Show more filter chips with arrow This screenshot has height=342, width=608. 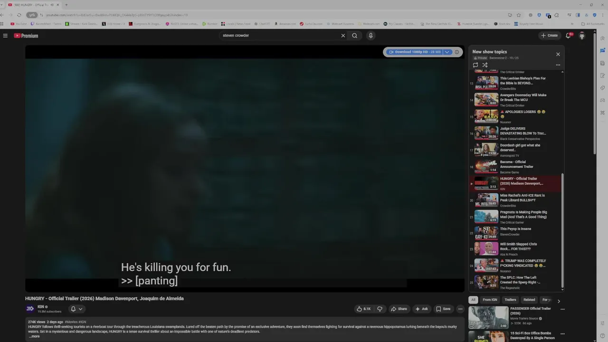click(x=559, y=301)
